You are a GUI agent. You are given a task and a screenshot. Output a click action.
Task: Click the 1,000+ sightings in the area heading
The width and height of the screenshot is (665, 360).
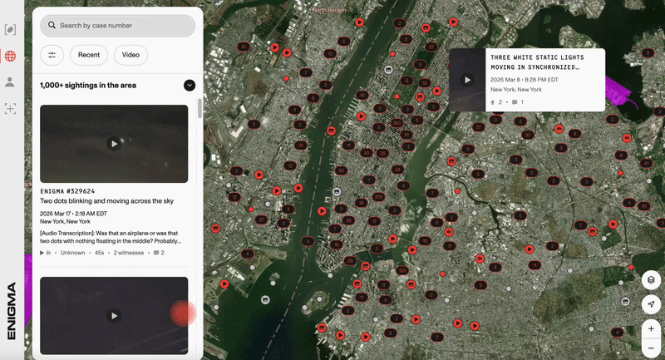point(88,86)
